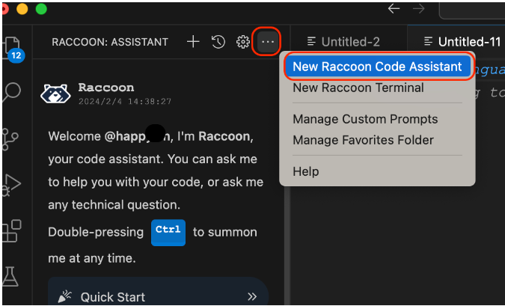Open Raccoon chat history clock icon
Image resolution: width=505 pixels, height=306 pixels.
218,42
